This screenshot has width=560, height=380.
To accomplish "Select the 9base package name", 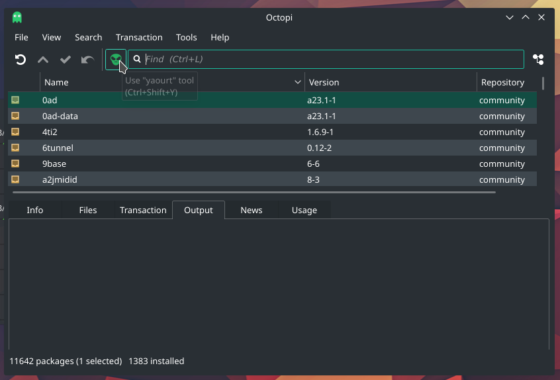I will [x=54, y=164].
